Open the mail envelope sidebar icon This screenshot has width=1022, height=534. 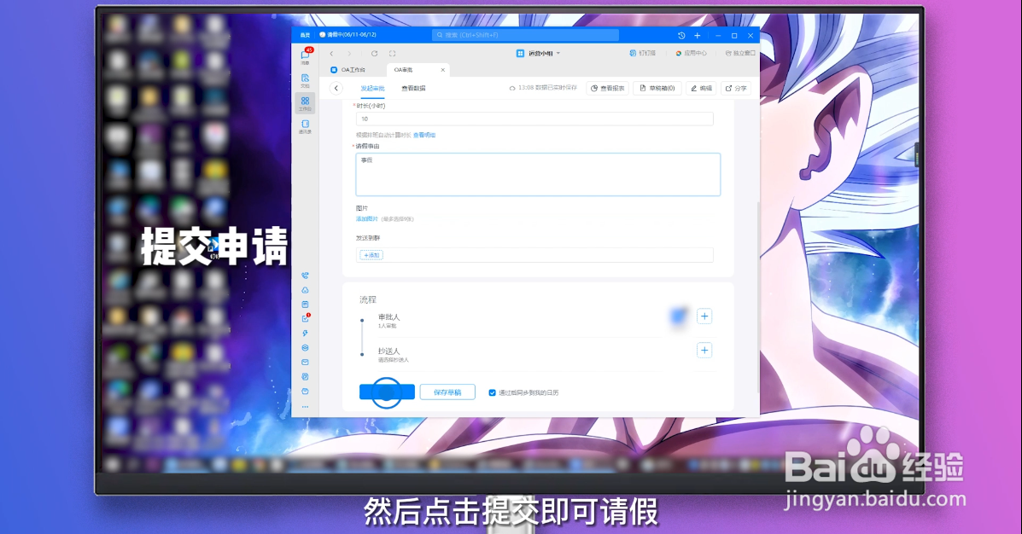(x=305, y=362)
